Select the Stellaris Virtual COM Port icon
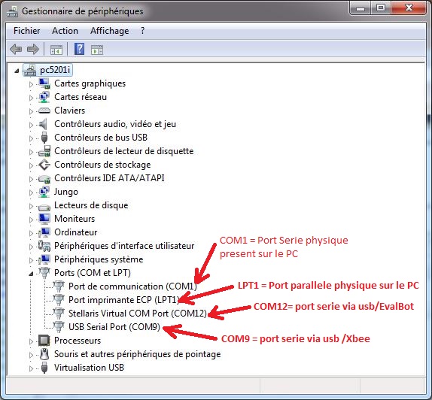 [59, 313]
